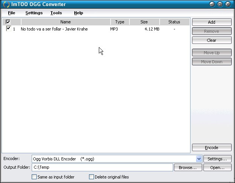The width and height of the screenshot is (235, 183).
Task: Click the Move Up button
Action: point(212,53)
